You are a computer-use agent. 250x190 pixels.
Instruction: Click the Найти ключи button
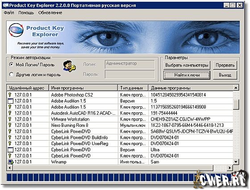(187, 75)
